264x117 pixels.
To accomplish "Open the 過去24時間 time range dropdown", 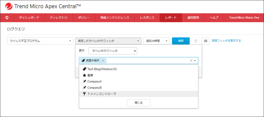I will point(156,41).
